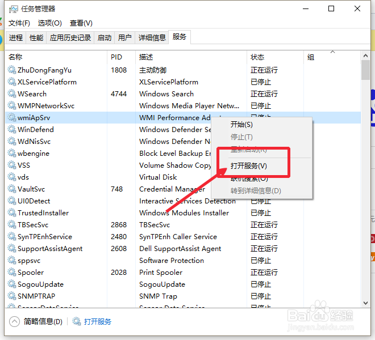The image size is (375, 340).
Task: Click the vertical scrollbar thumb
Action: tap(365, 70)
